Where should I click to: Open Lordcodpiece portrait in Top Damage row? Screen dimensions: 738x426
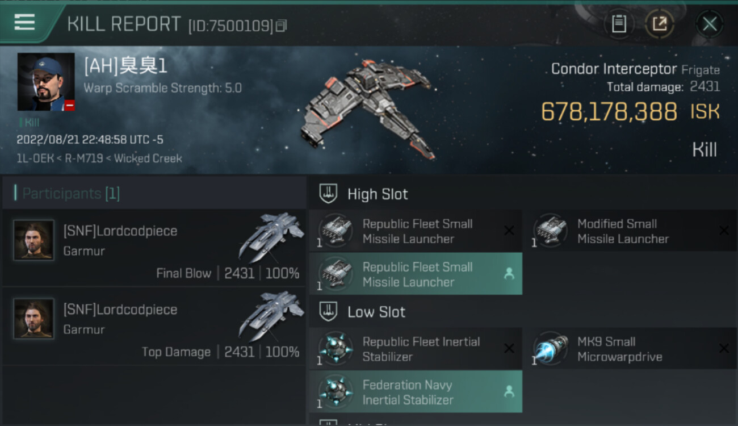[x=34, y=319]
